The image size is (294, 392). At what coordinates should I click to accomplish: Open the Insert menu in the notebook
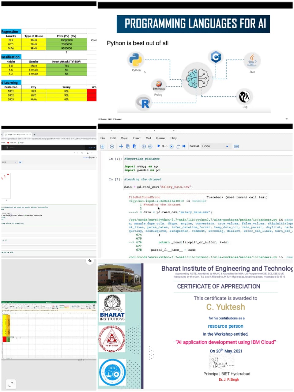[137, 138]
